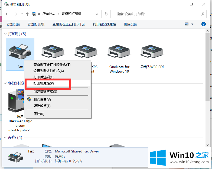Image resolution: width=212 pixels, height=169 pixels.
Task: Click the Fax icon in details pane
Action: click(15, 157)
